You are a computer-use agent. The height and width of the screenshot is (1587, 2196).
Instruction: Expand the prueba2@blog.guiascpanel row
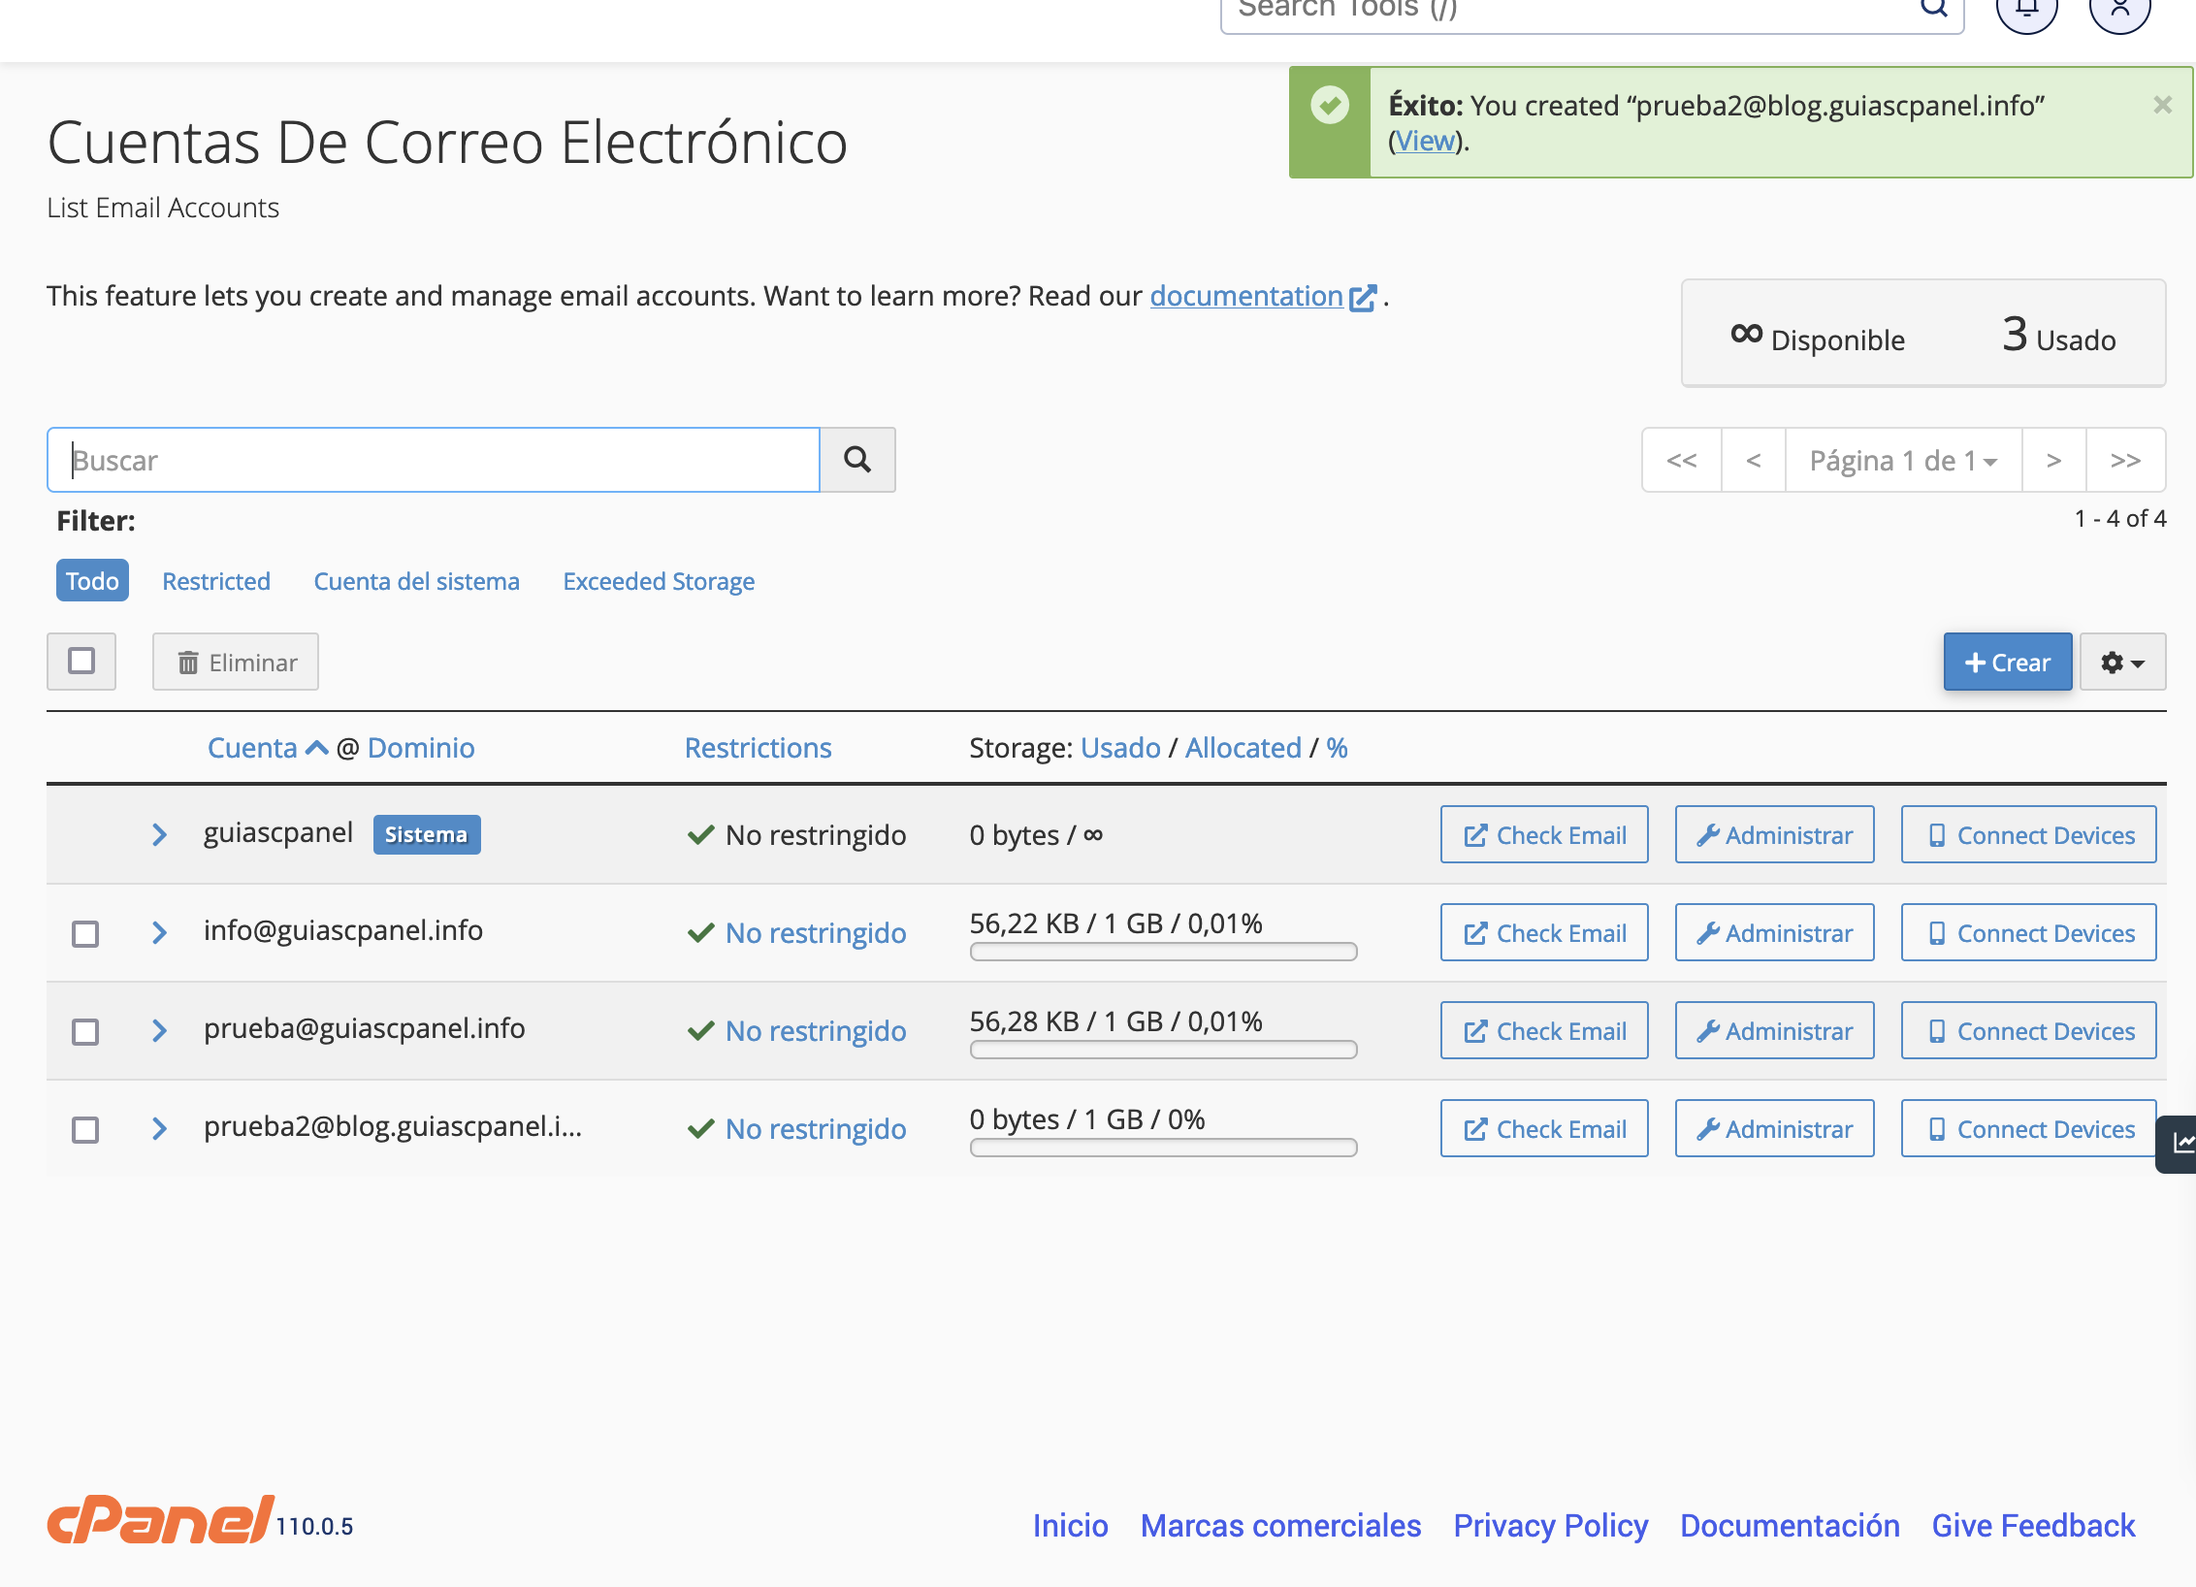[160, 1128]
